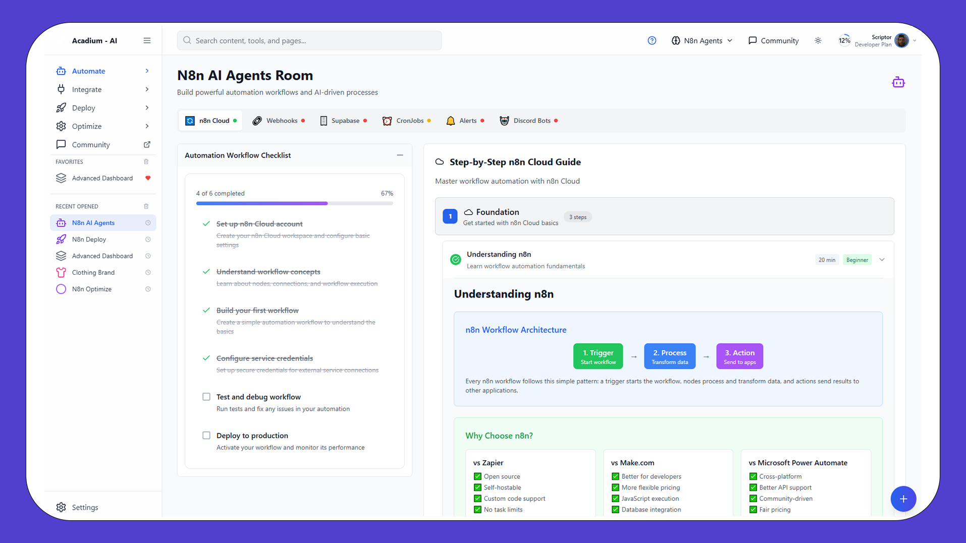Image resolution: width=966 pixels, height=543 pixels.
Task: Open the N8n Agents dropdown
Action: 702,40
